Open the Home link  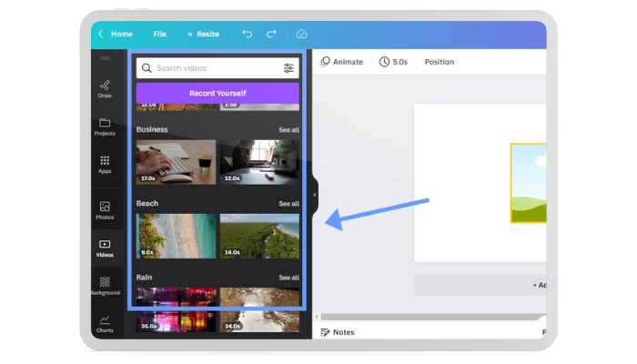pyautogui.click(x=122, y=35)
